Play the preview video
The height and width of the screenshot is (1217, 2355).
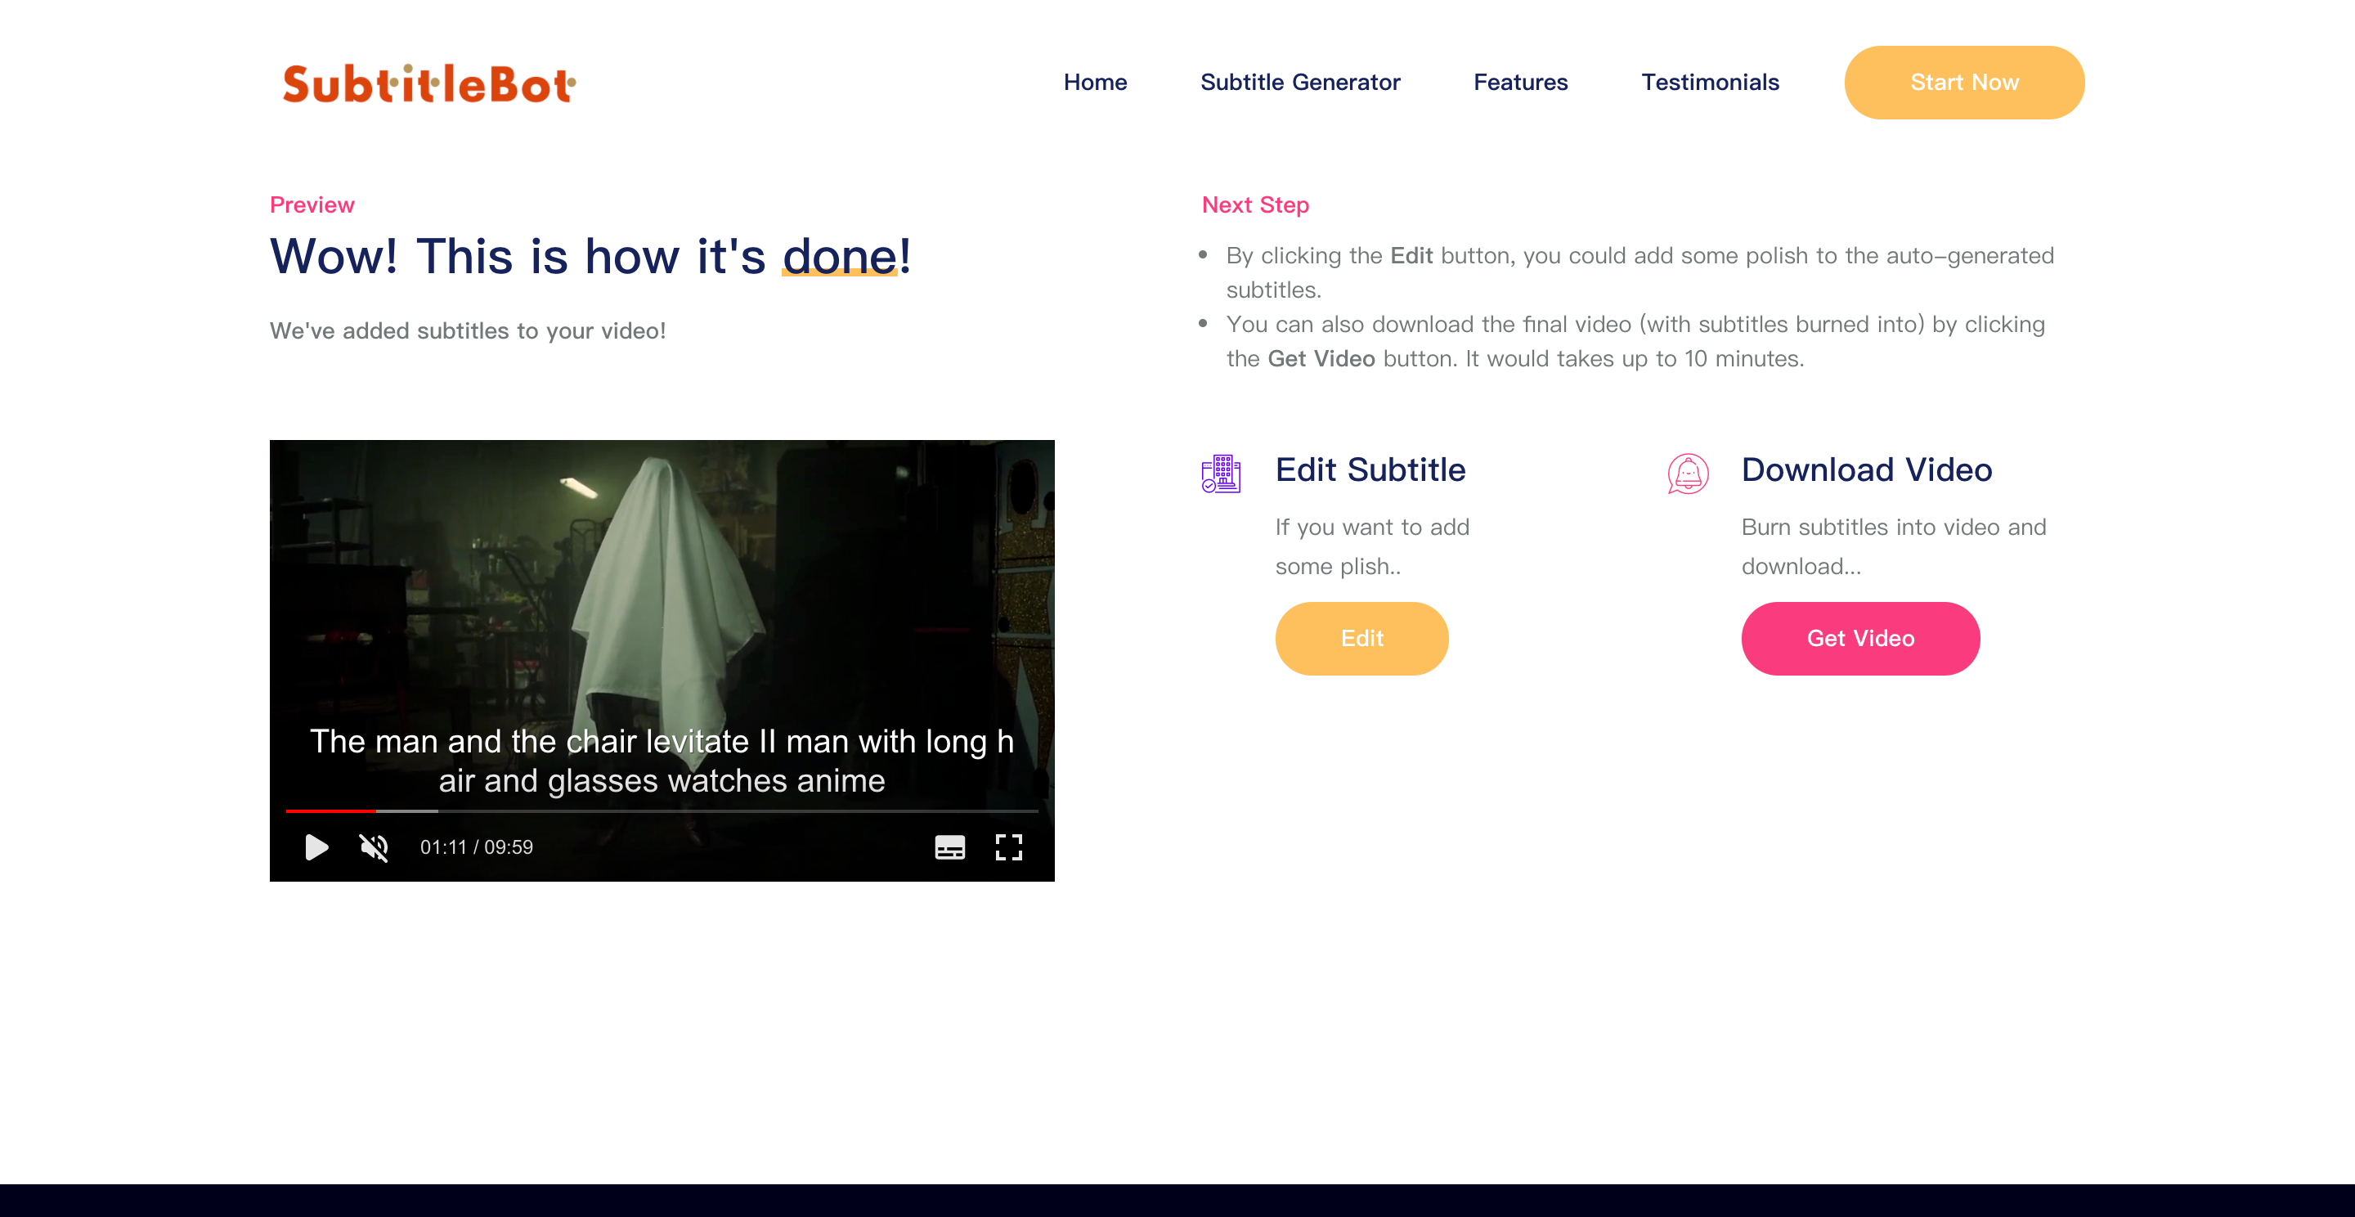316,847
